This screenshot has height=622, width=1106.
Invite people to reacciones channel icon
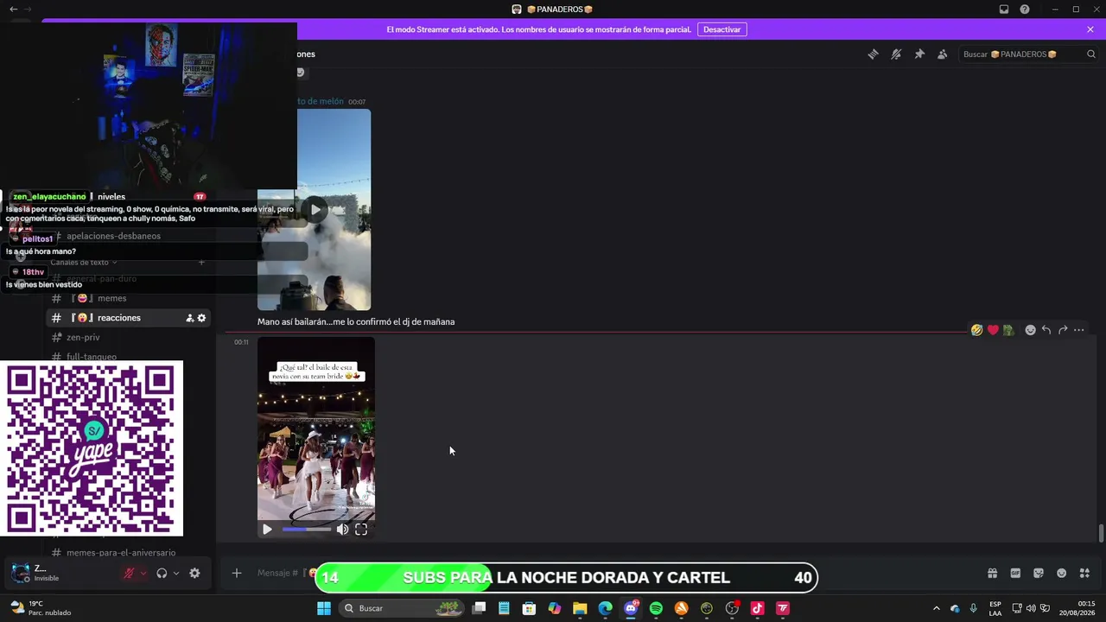click(189, 318)
